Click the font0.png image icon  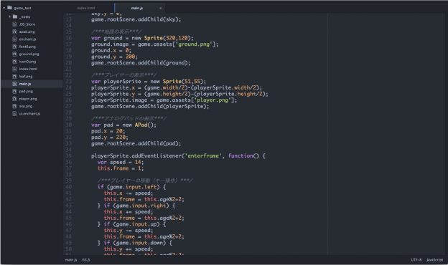click(14, 47)
